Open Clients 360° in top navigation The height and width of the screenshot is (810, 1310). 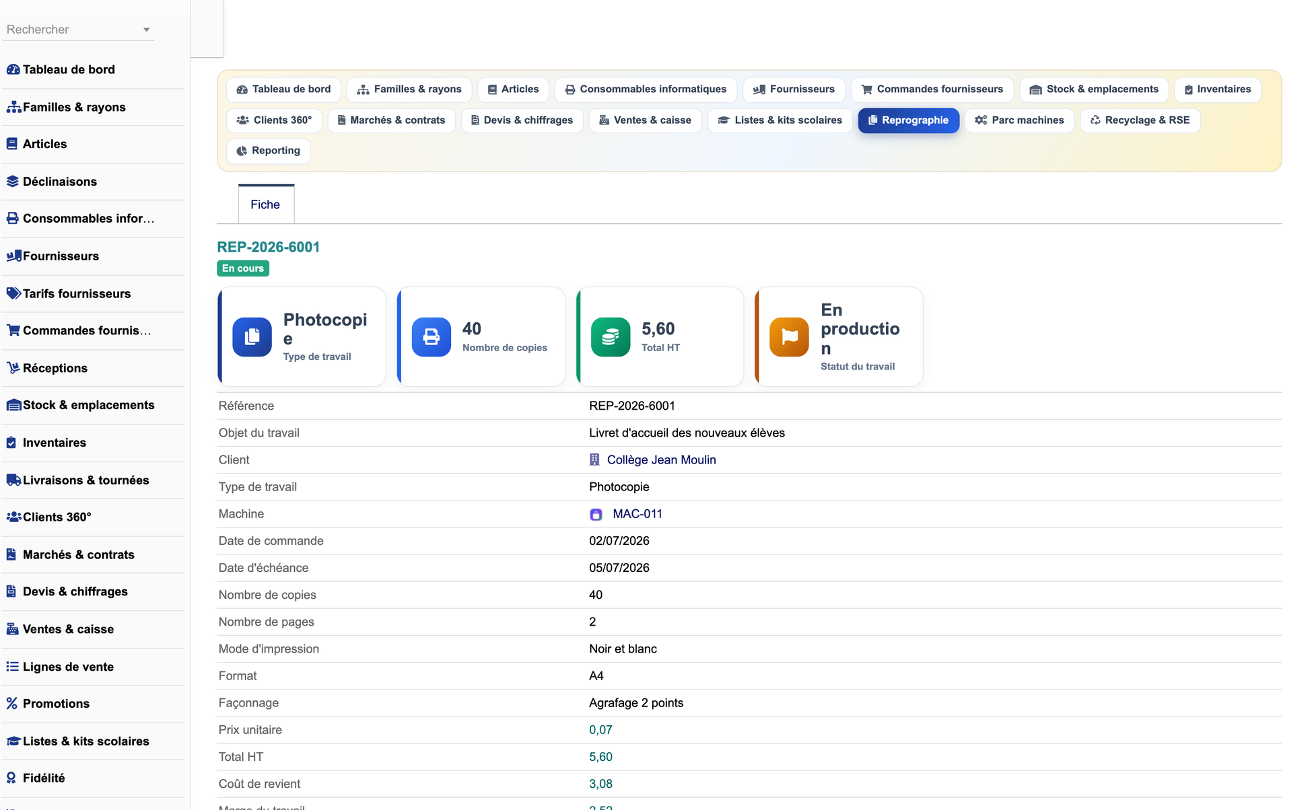(x=275, y=120)
